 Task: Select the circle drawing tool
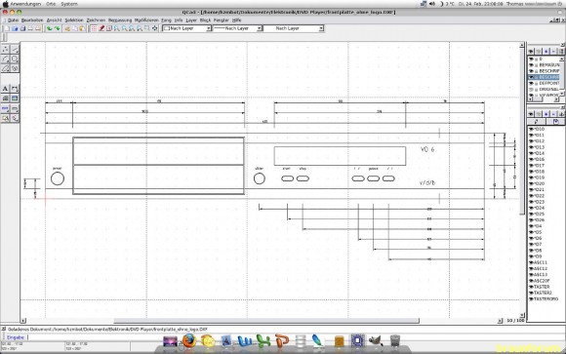tap(15, 59)
